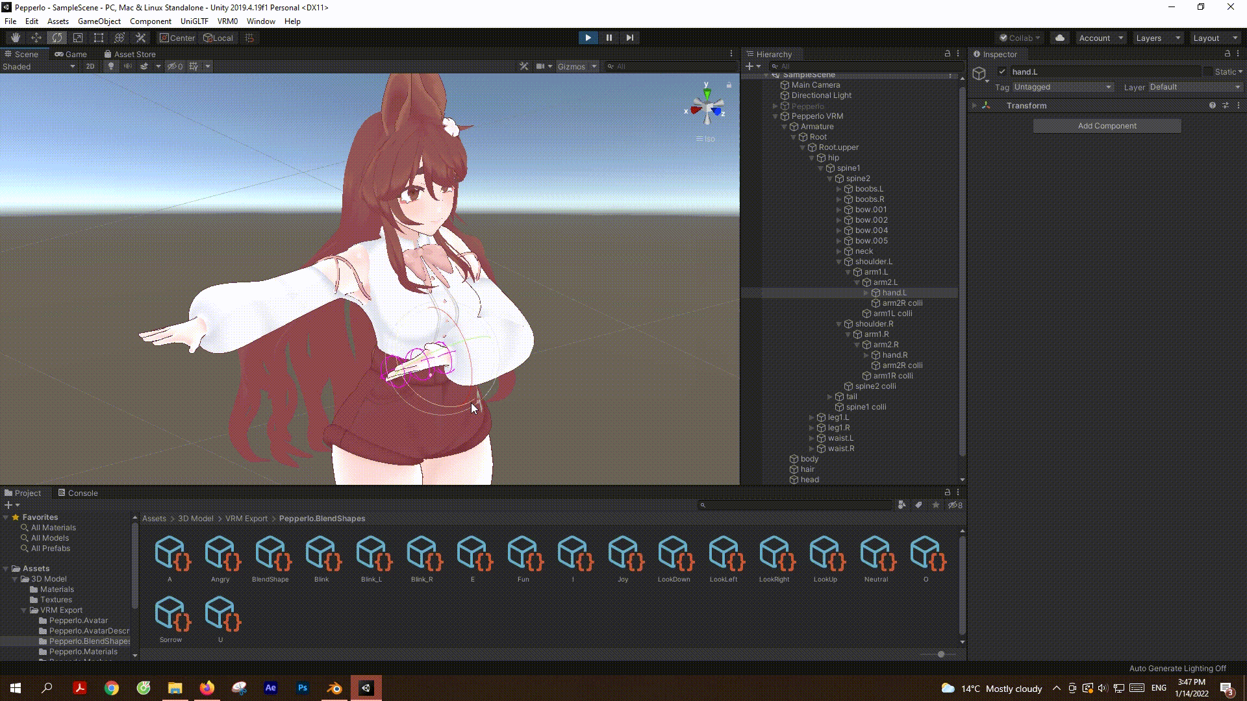Image resolution: width=1247 pixels, height=701 pixels.
Task: Click the Add Component button
Action: click(1107, 126)
